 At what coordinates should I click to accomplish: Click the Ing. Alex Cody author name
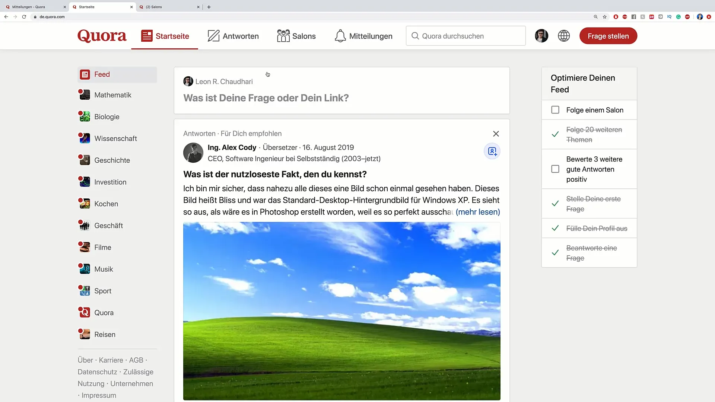232,147
